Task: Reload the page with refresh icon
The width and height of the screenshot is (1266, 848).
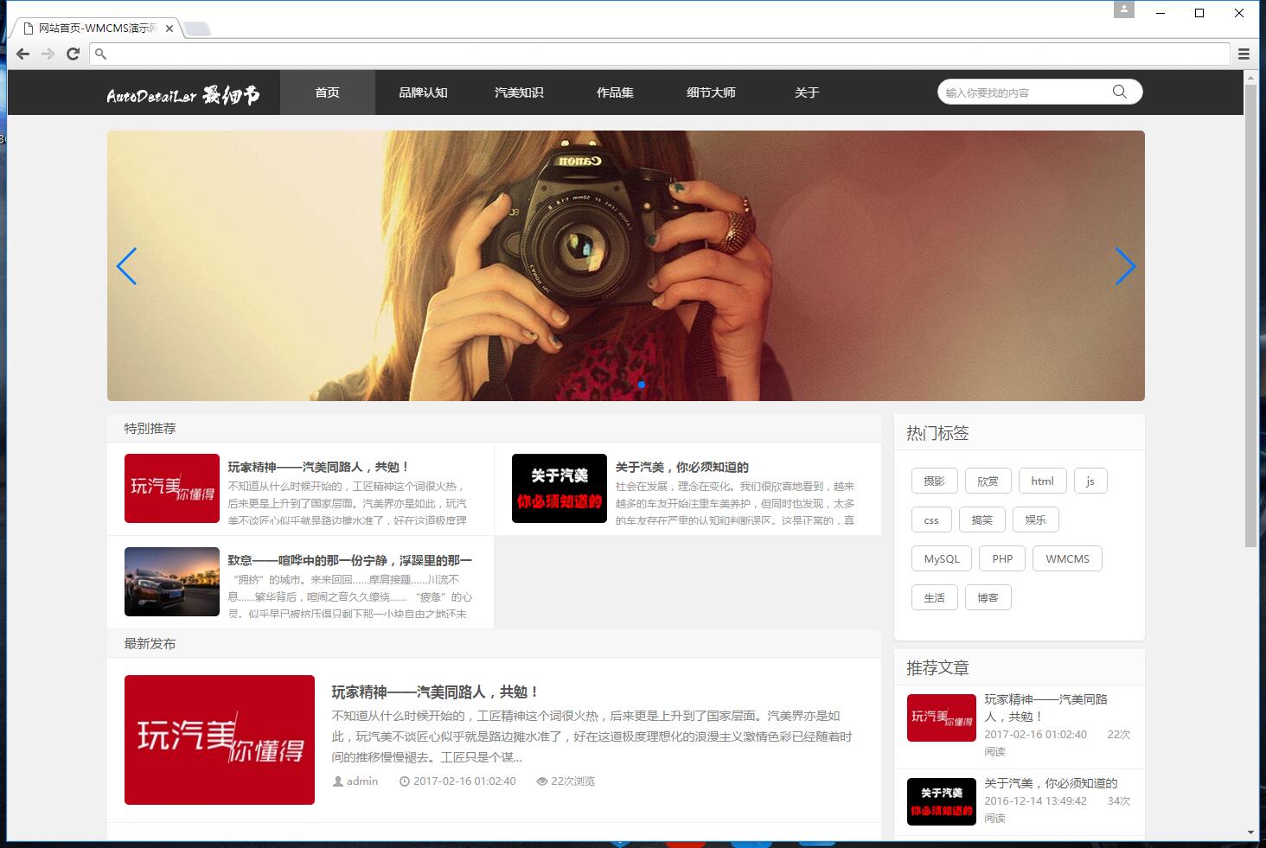Action: click(x=74, y=54)
